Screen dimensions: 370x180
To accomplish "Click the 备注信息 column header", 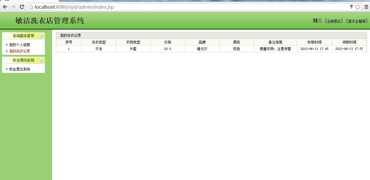I will coord(276,42).
